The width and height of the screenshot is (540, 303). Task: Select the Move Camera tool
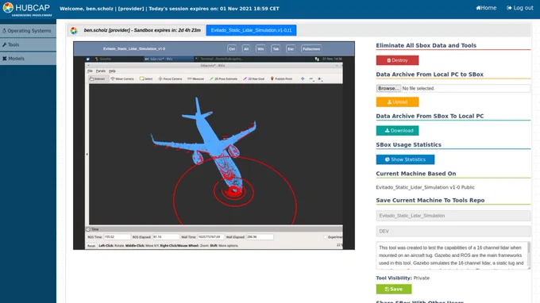point(122,79)
